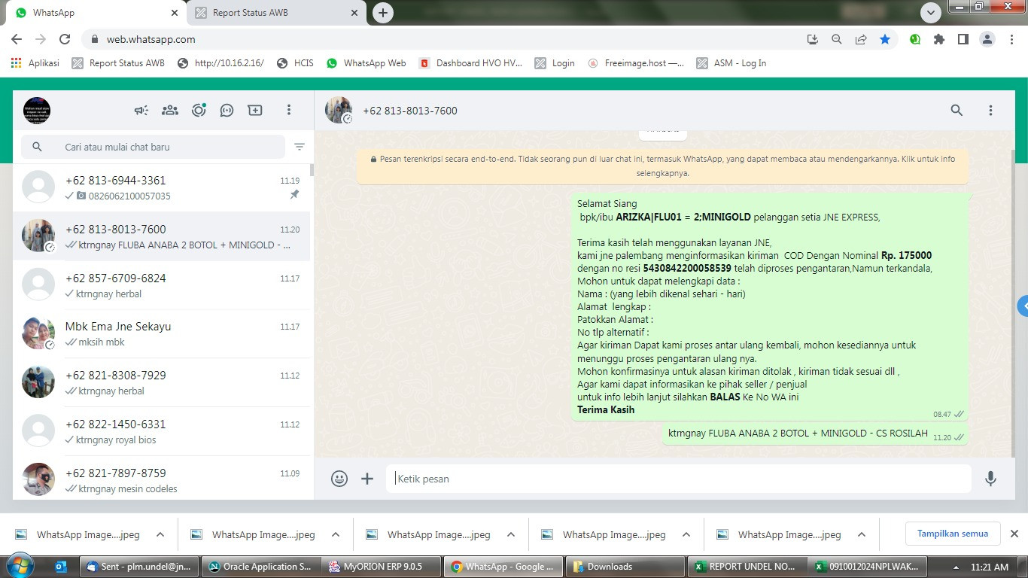Open chat +62 821-8308-7929

[162, 382]
